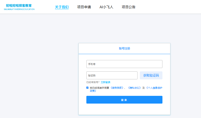
Task: Click the WALAWALATINKERINGEDUCATION logo subtitle
Action: click(19, 9)
